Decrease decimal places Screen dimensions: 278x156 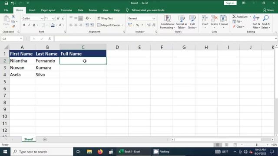(154, 25)
